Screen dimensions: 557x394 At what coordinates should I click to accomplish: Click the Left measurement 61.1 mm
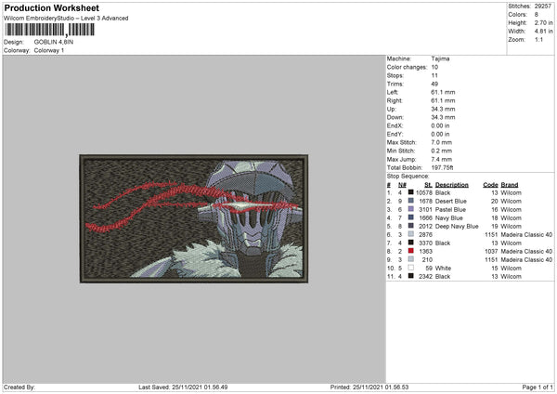(443, 92)
